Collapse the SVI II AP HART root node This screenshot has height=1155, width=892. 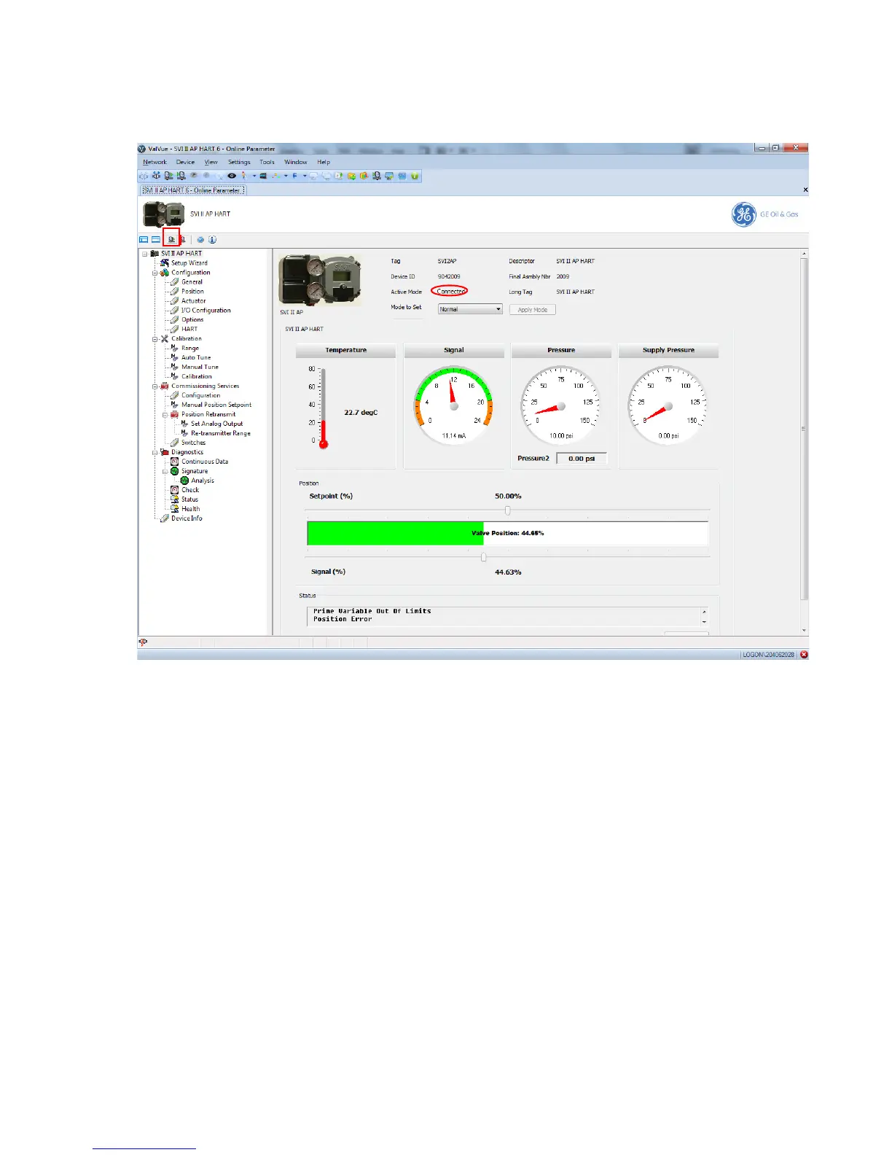click(x=145, y=254)
